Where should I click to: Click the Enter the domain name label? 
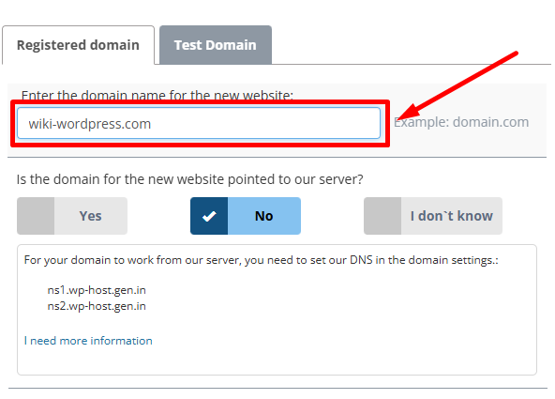click(x=157, y=95)
